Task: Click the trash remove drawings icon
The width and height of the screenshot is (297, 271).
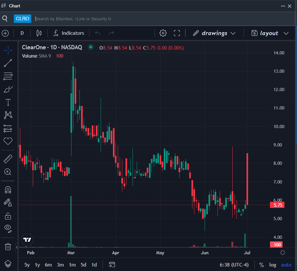Action: pyautogui.click(x=8, y=247)
